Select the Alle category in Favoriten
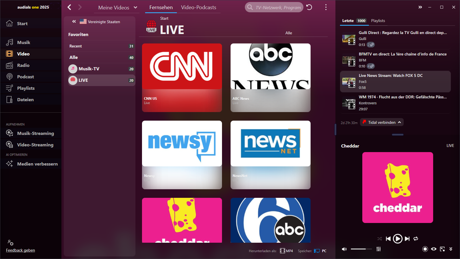This screenshot has height=259, width=460. coord(101,57)
